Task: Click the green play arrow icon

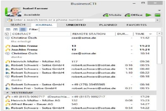Action: [148, 15]
